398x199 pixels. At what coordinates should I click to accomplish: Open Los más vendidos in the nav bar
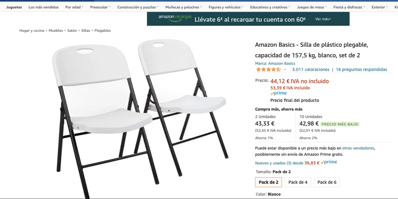tap(44, 7)
